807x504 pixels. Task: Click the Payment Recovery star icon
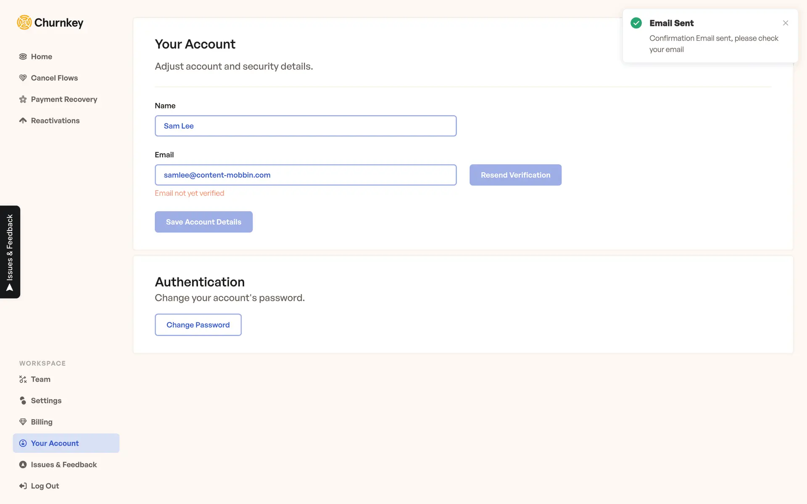tap(23, 100)
